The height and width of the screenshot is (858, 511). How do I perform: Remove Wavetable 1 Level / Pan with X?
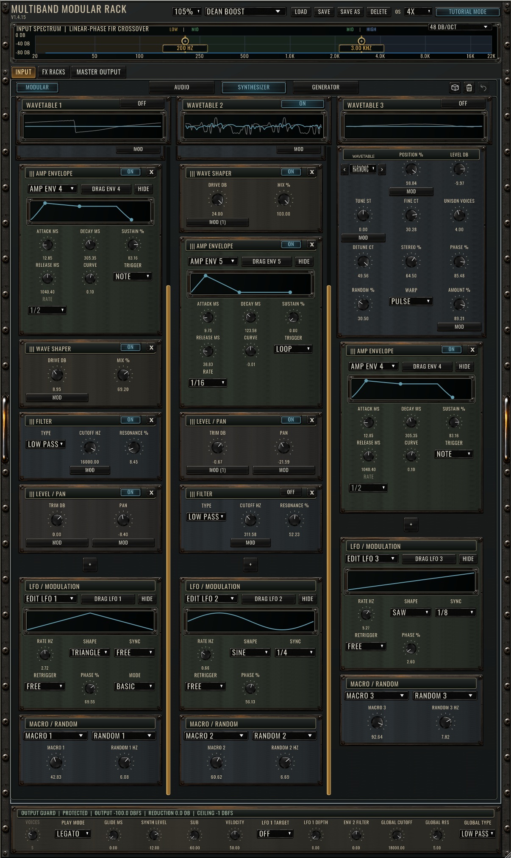(151, 492)
